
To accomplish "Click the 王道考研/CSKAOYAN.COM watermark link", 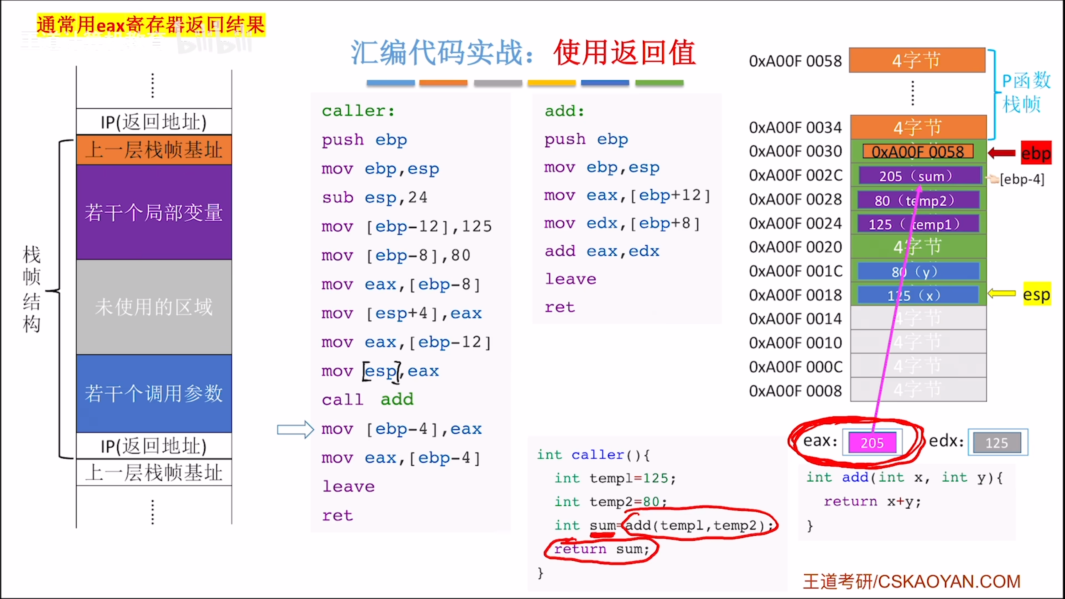I will [911, 581].
